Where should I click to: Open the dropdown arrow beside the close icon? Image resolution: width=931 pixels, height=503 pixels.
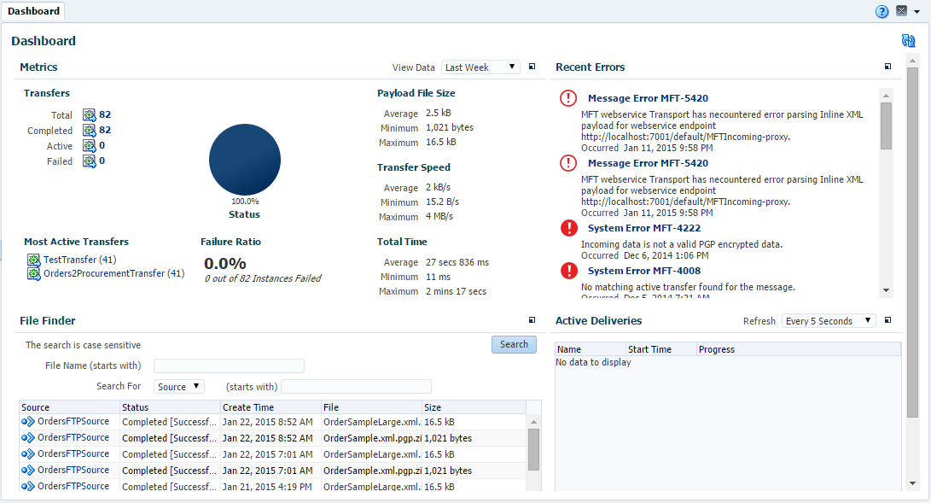pos(916,11)
